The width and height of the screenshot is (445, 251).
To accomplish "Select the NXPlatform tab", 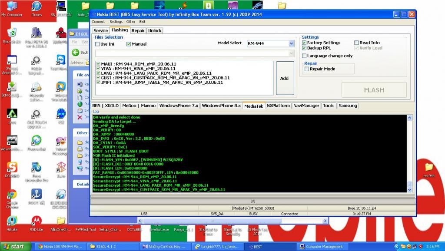I will click(x=278, y=106).
